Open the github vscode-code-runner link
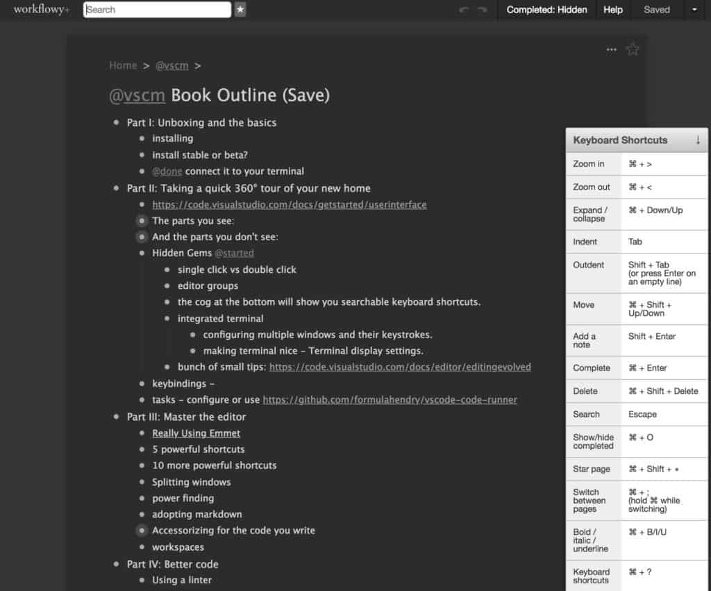This screenshot has width=711, height=591. [x=390, y=399]
